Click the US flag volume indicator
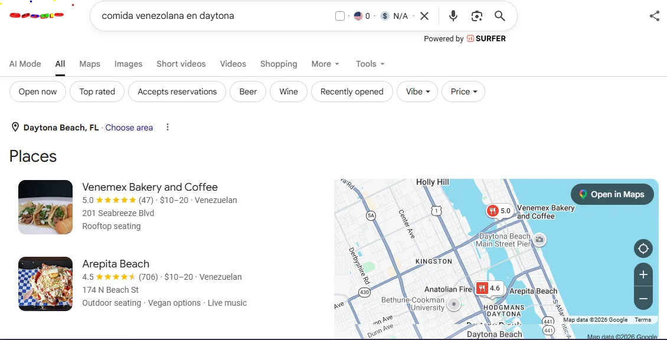 point(358,16)
